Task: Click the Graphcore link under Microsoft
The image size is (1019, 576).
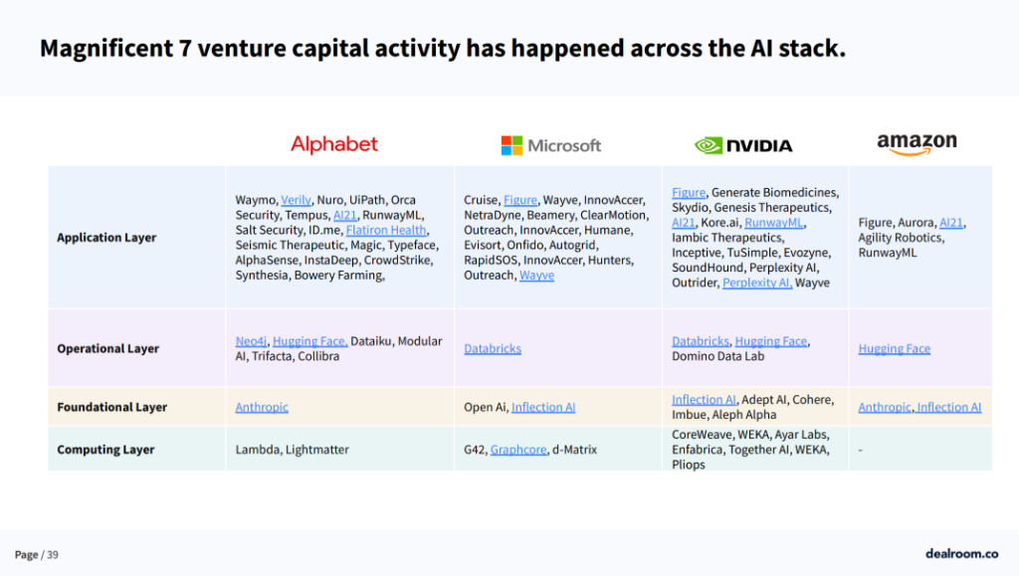Action: pos(518,450)
